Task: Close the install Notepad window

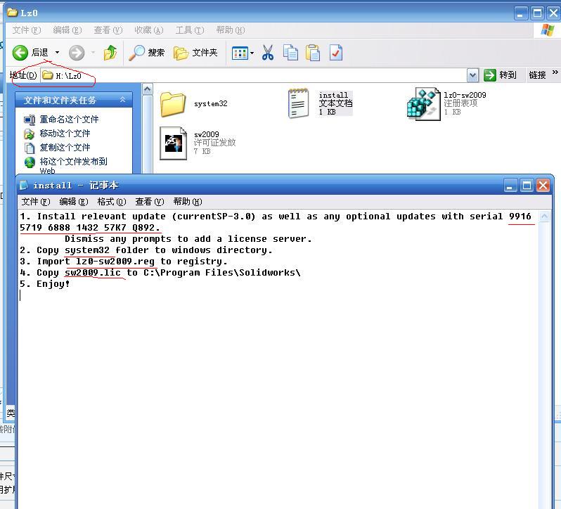Action: coord(543,186)
